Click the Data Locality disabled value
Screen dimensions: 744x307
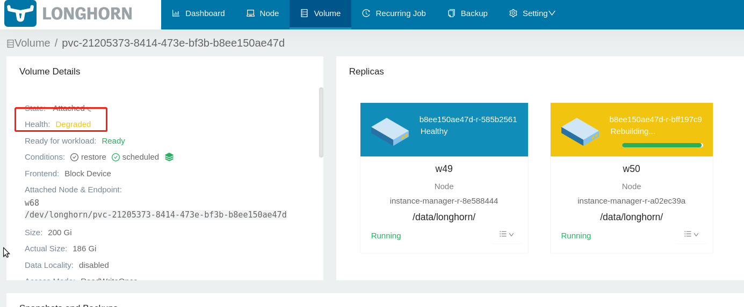point(94,265)
